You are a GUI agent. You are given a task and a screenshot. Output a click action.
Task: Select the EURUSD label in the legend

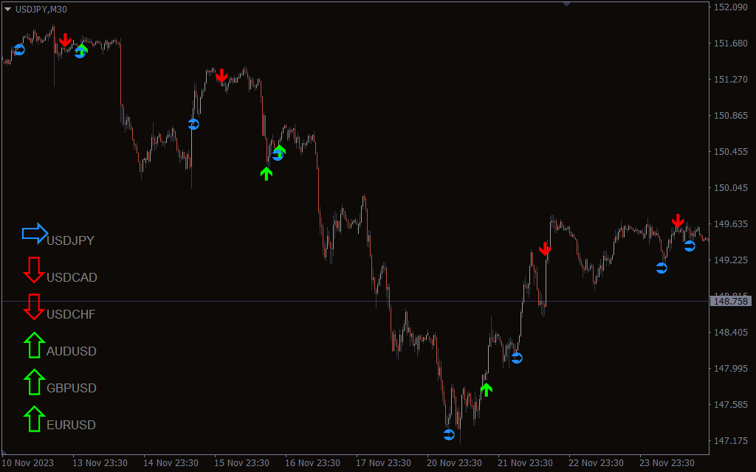tap(71, 425)
